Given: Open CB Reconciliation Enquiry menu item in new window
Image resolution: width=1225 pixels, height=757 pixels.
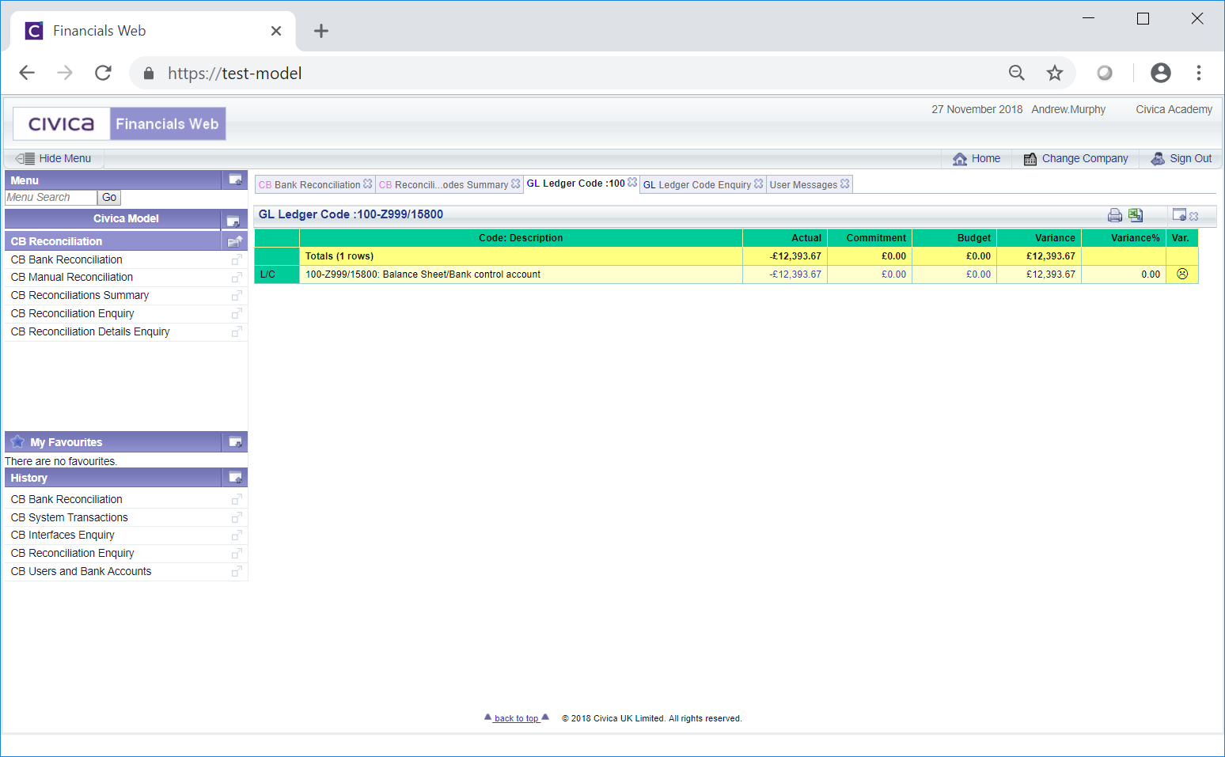Looking at the screenshot, I should (x=237, y=313).
